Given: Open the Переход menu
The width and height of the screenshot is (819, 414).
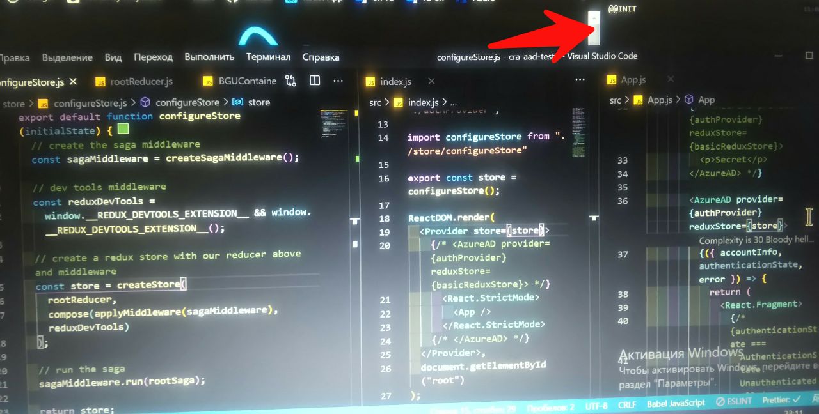Looking at the screenshot, I should pos(153,57).
